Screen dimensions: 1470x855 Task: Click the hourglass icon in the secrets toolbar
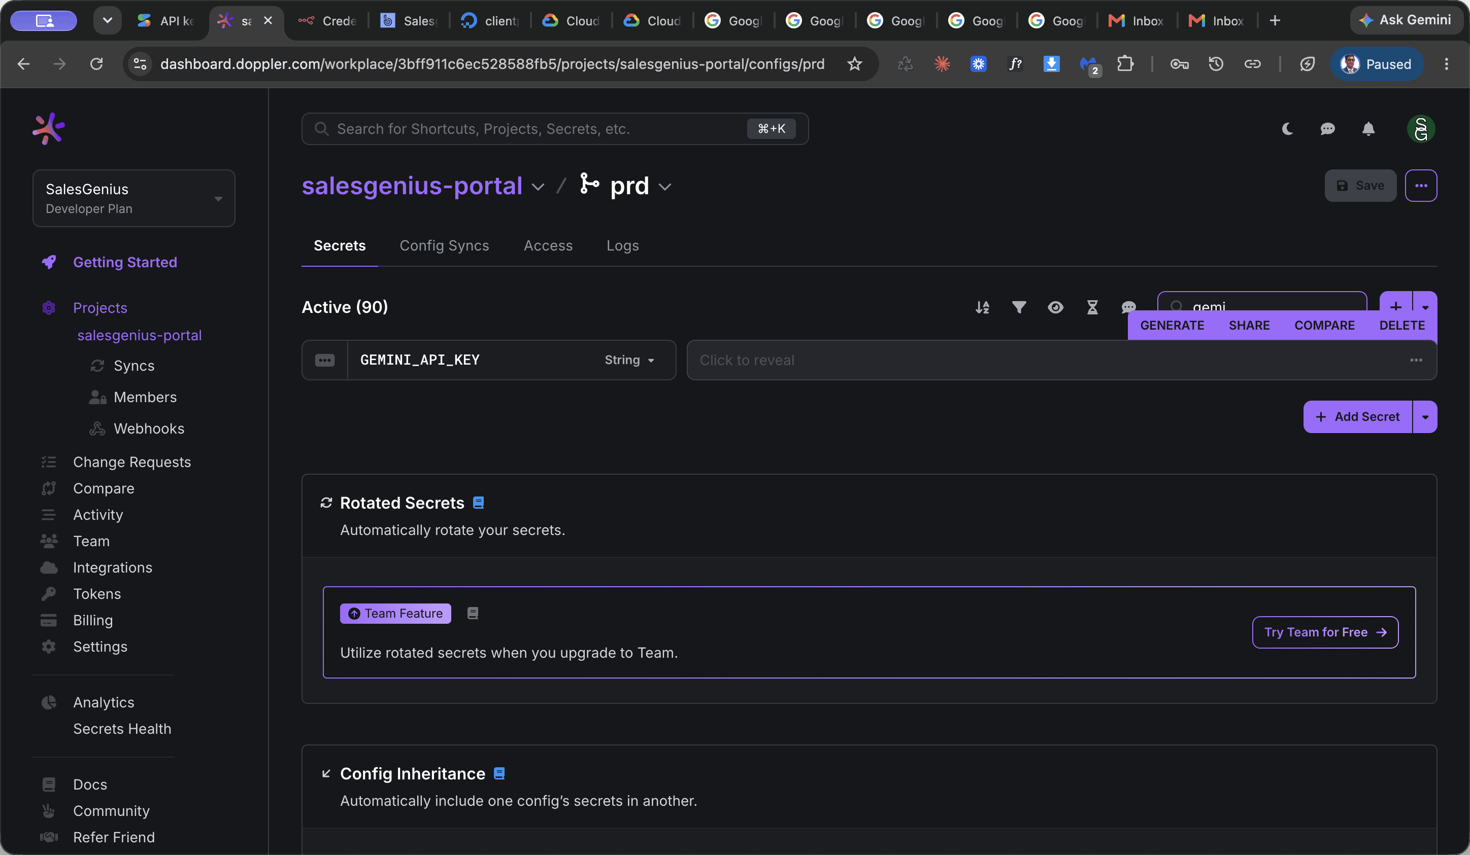pyautogui.click(x=1092, y=307)
